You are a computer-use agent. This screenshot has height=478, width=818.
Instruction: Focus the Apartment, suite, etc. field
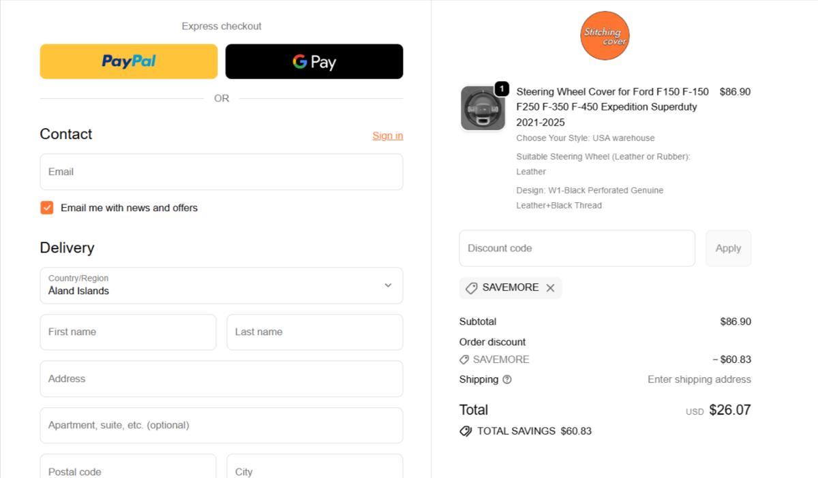(x=221, y=426)
